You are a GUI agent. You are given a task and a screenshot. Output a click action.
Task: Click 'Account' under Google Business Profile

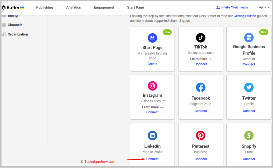(249, 59)
